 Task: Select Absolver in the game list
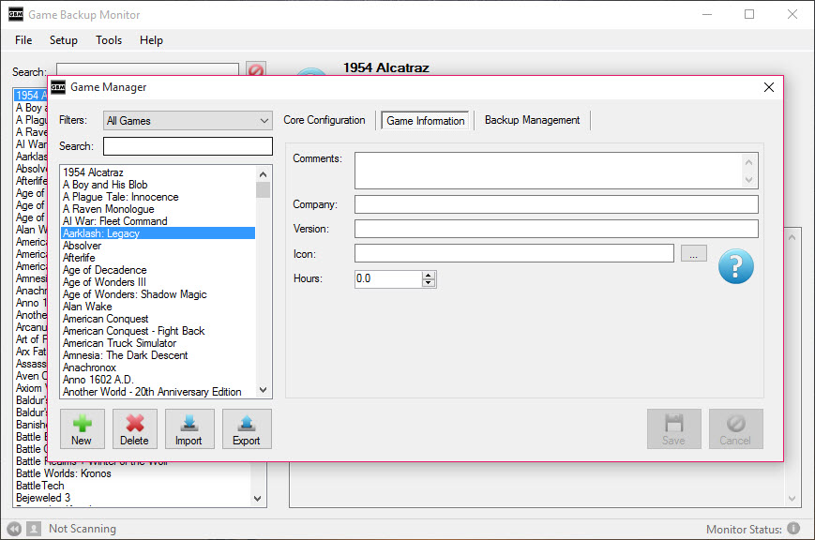point(83,246)
